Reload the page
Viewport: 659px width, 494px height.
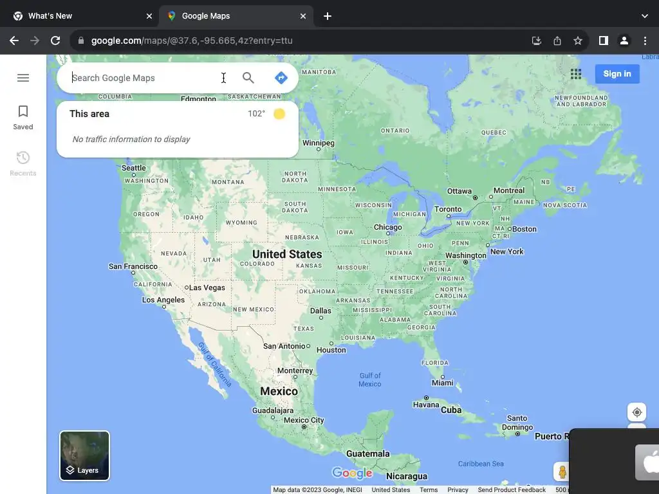[55, 41]
